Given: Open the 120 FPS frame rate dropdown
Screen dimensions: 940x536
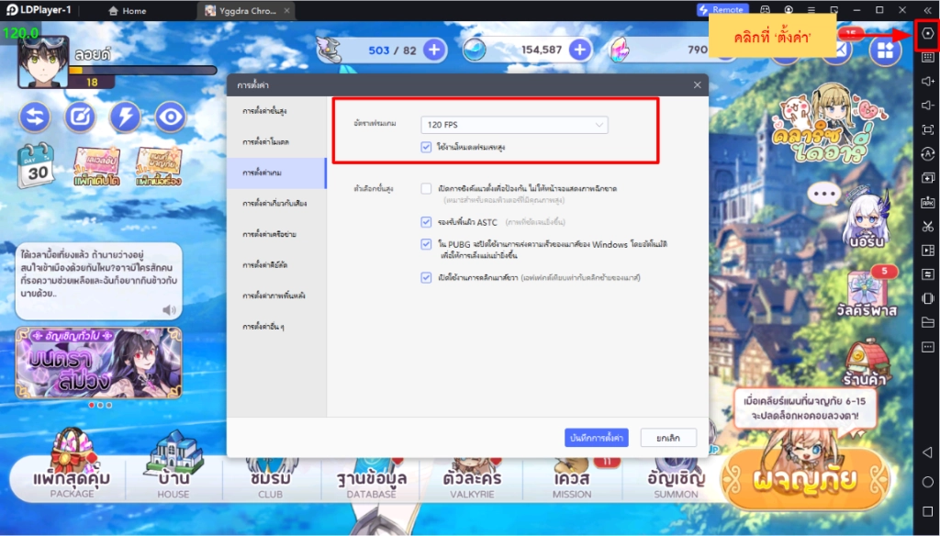Looking at the screenshot, I should [514, 125].
